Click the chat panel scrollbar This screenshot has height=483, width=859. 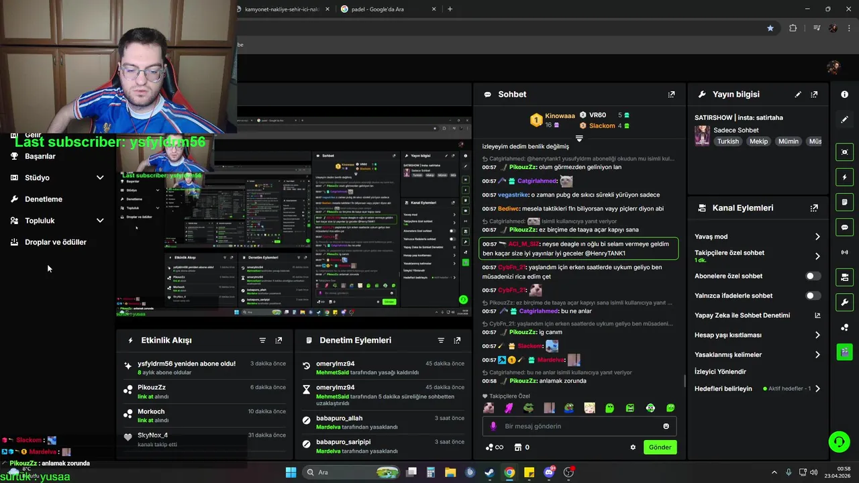pyautogui.click(x=685, y=381)
